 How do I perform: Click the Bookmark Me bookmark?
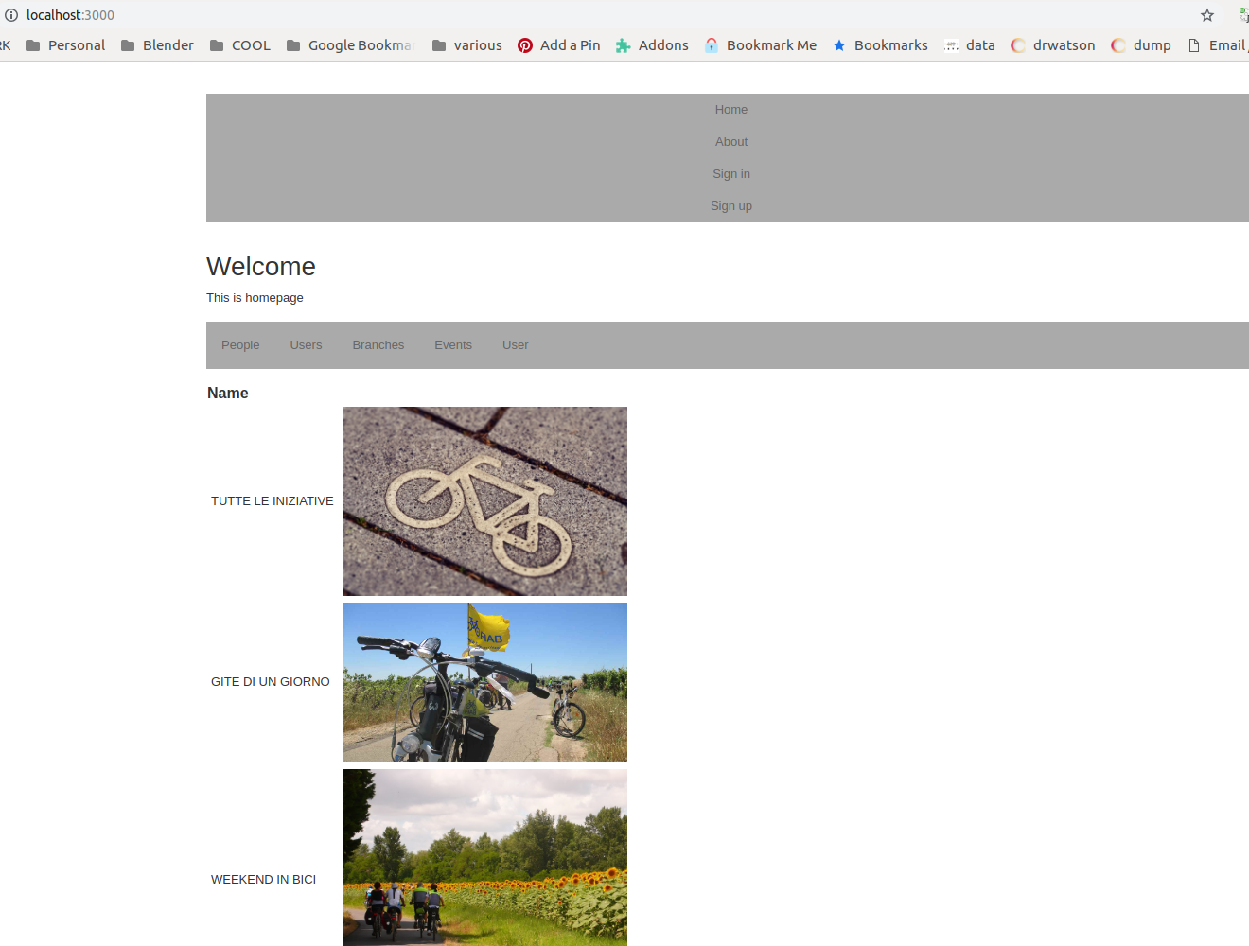click(x=761, y=45)
